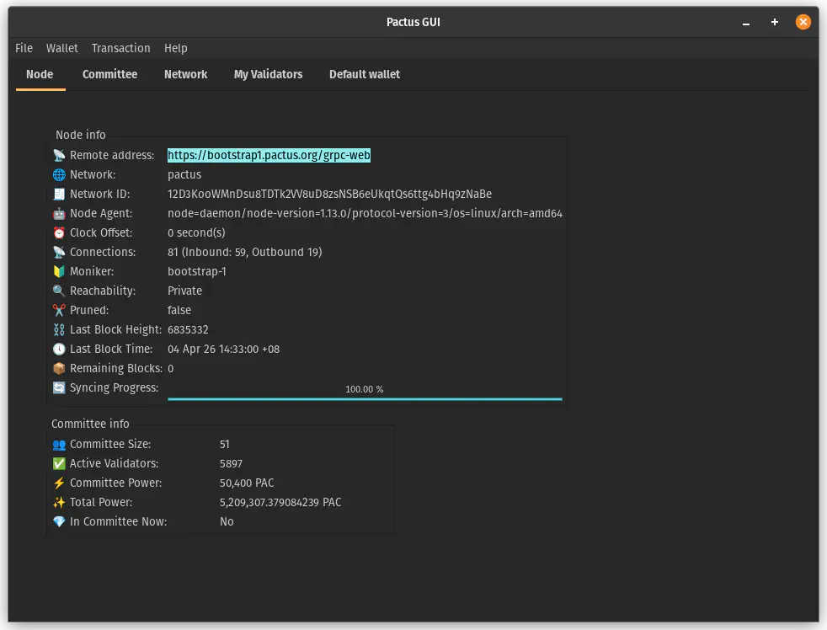The image size is (827, 630).
Task: Click the reachability value 'Private'
Action: point(184,291)
